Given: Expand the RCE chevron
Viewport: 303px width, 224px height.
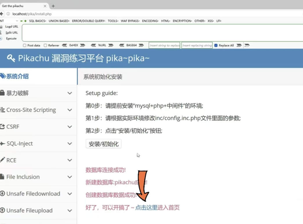Looking at the screenshot, I should pos(70,160).
